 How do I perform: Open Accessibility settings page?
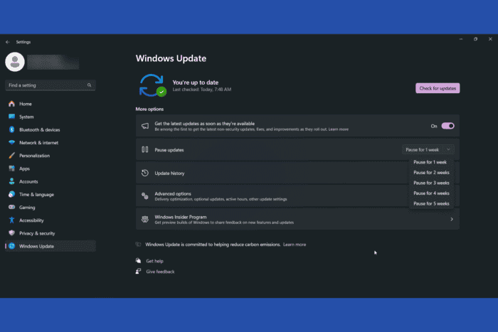(51, 220)
